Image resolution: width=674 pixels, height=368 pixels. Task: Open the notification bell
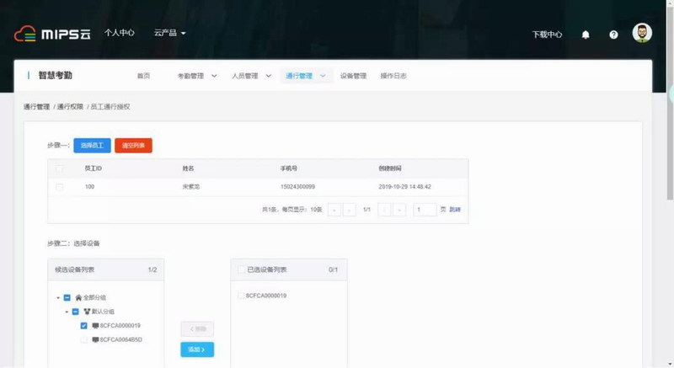coord(586,35)
